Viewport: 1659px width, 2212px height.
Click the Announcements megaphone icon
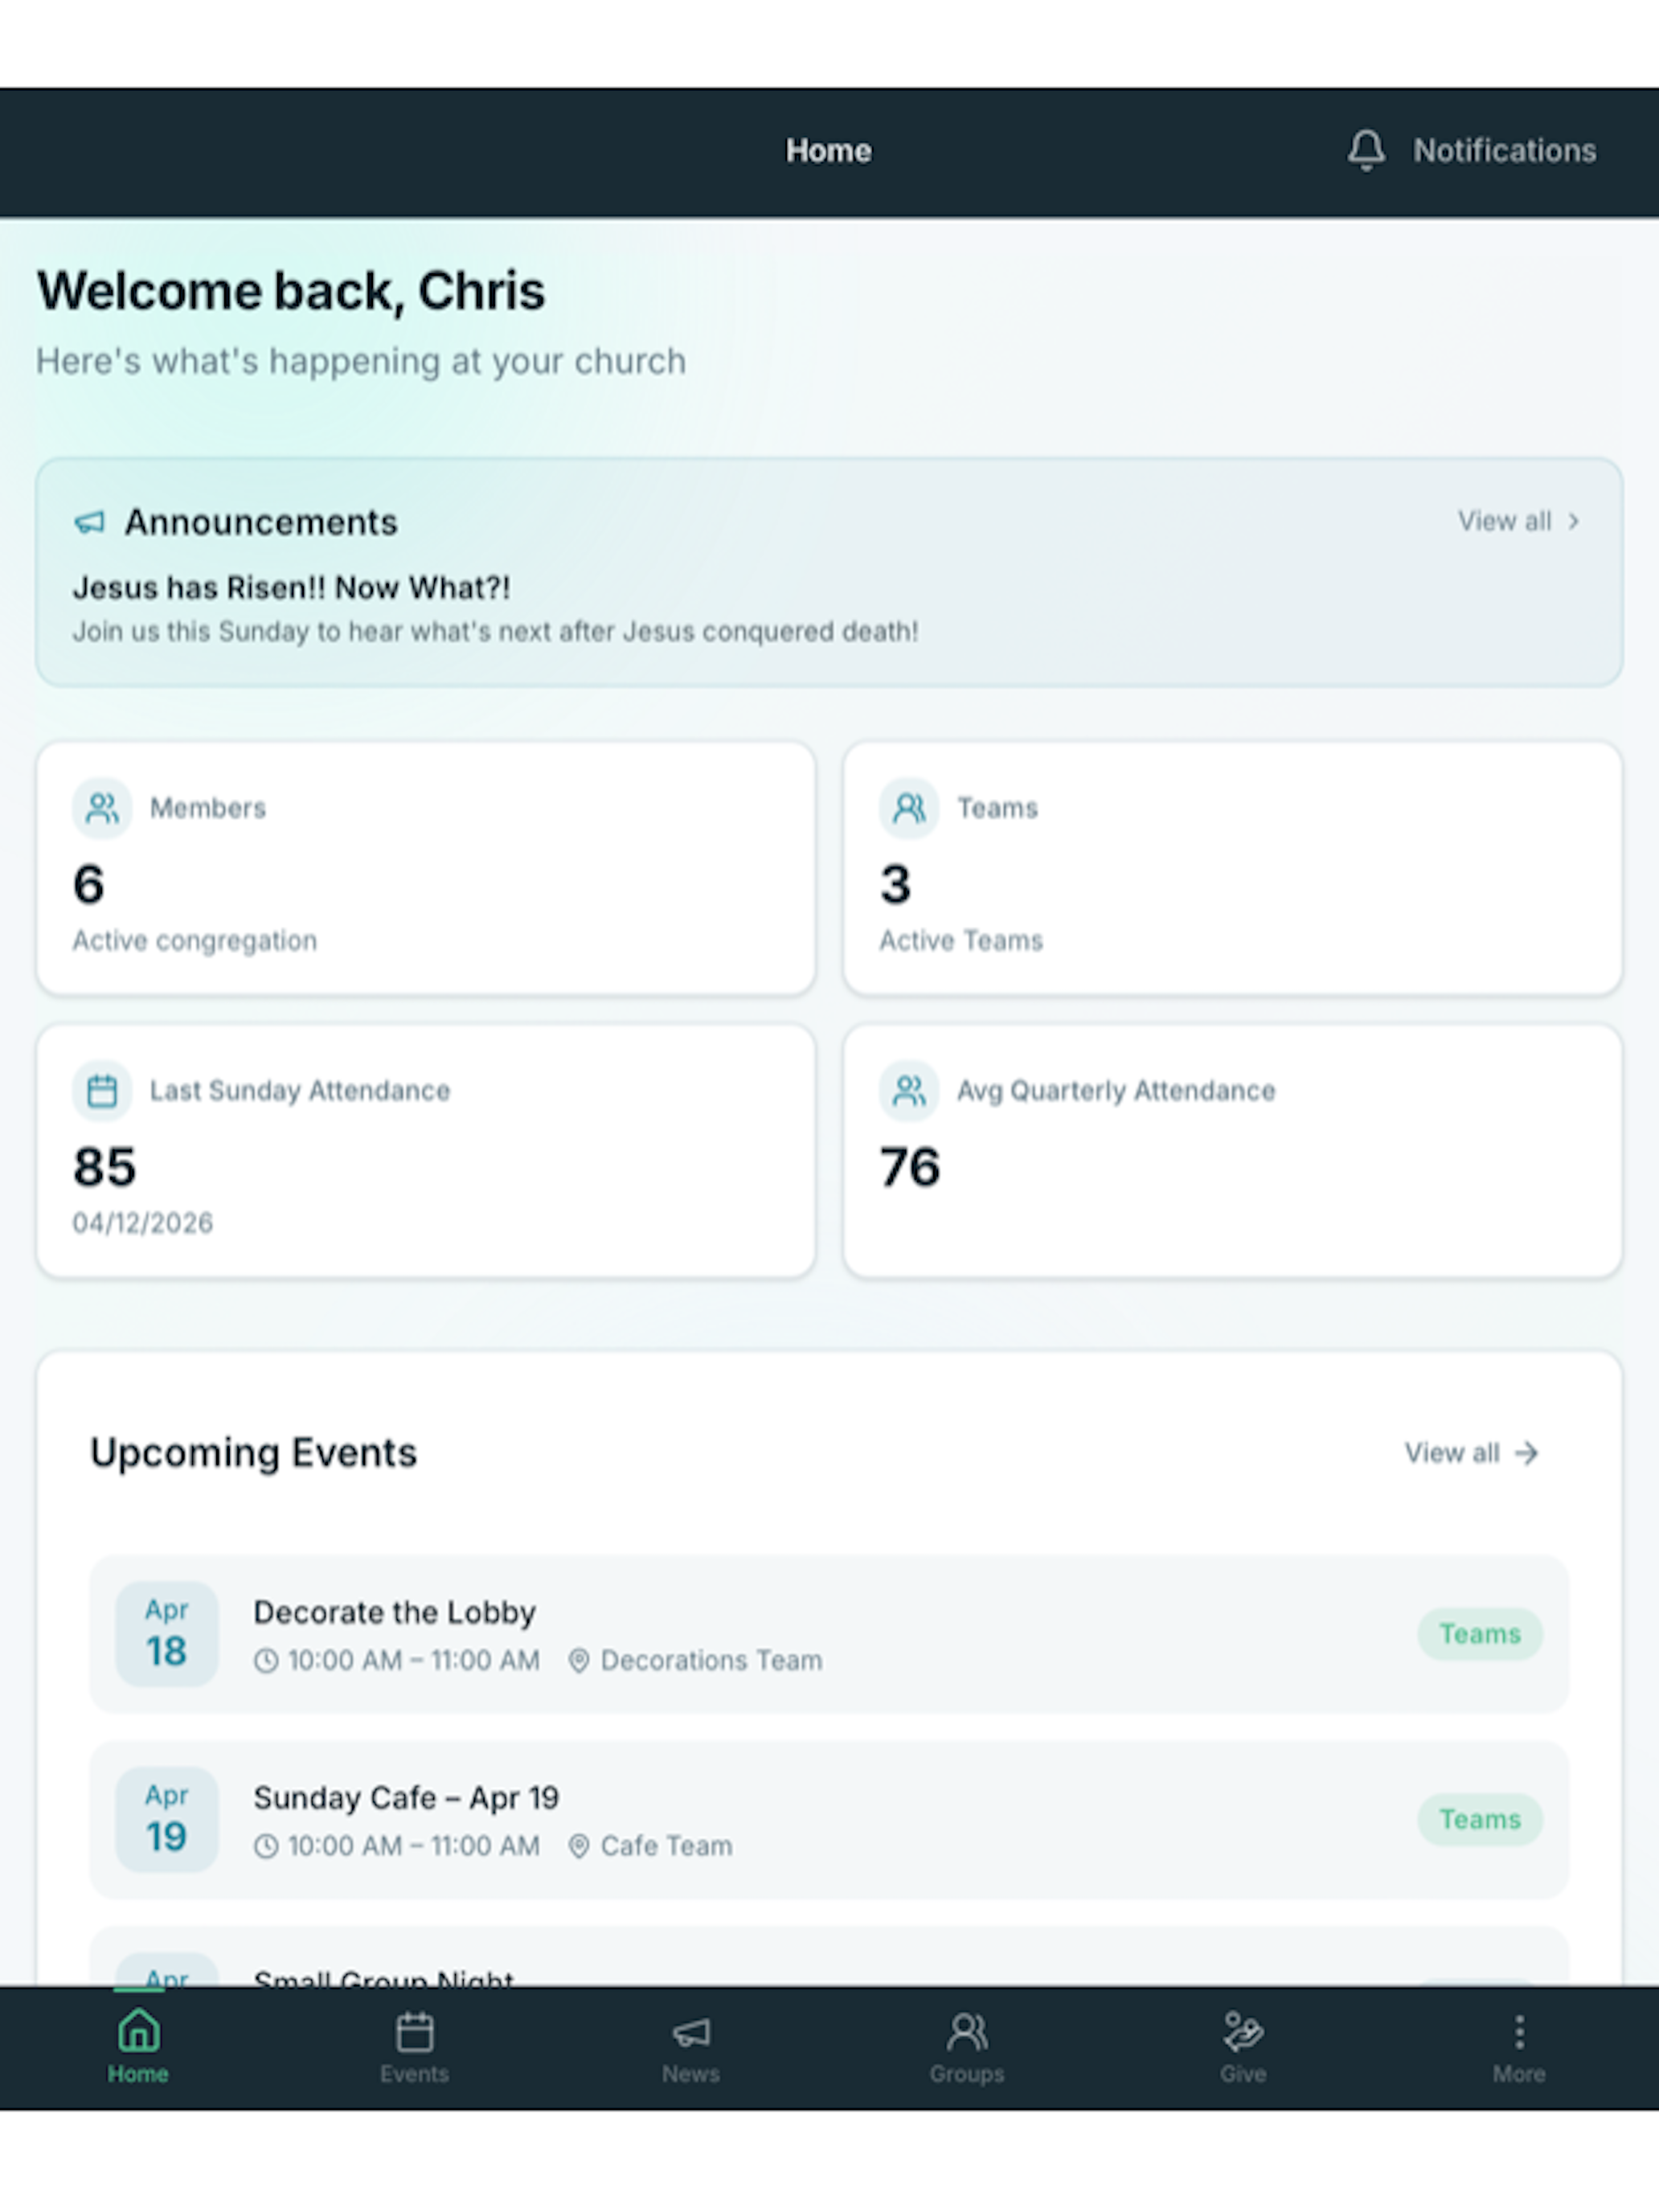(90, 522)
